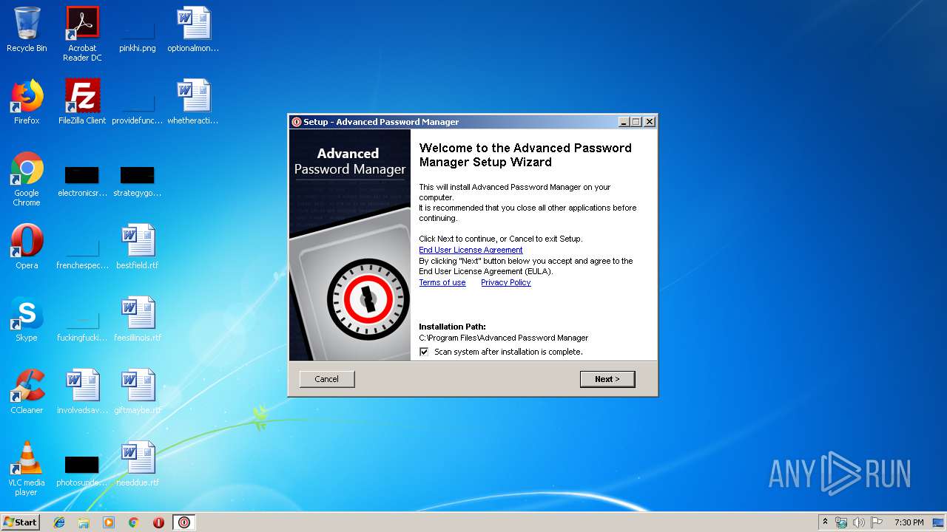This screenshot has height=532, width=947.
Task: Click the volume tray icon
Action: (858, 522)
